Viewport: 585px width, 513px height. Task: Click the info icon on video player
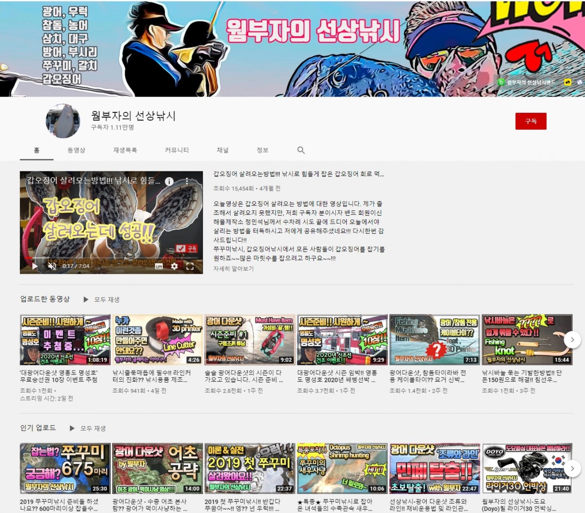pyautogui.click(x=169, y=182)
